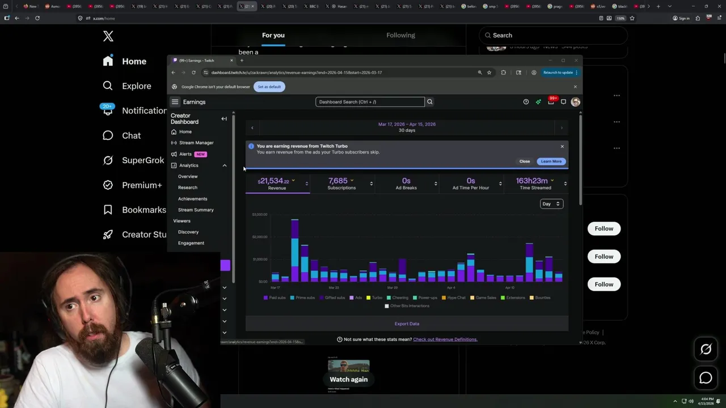726x408 pixels.
Task: Select the Subscriptions stat tab
Action: (x=341, y=184)
